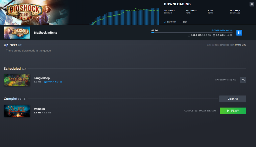Click the 'DOWNLOADING' header title
Image resolution: width=256 pixels, height=147 pixels.
tap(177, 4)
